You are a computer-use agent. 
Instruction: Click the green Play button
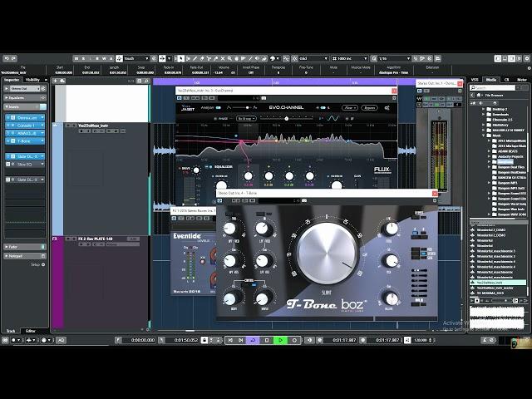tap(280, 340)
